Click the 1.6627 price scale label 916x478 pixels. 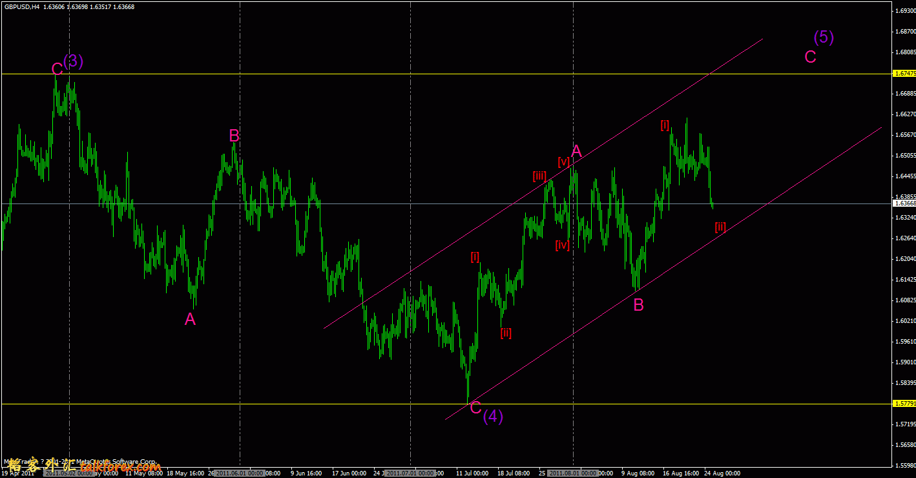click(904, 114)
